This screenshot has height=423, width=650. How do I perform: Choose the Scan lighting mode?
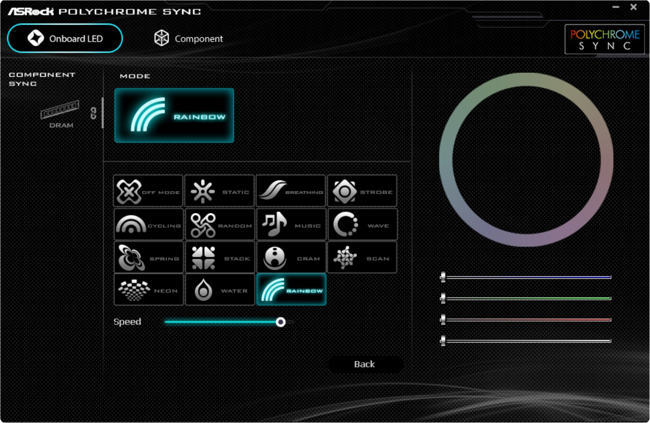coord(363,258)
